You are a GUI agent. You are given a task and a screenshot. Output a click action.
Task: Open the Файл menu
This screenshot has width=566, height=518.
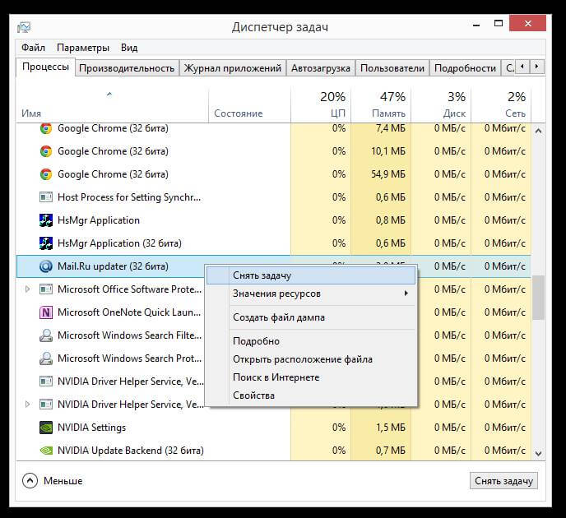coord(33,48)
